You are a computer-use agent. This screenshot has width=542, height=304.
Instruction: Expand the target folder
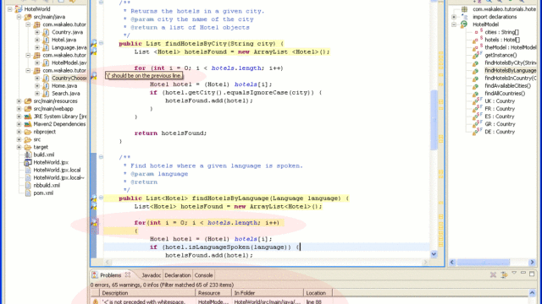click(19, 147)
